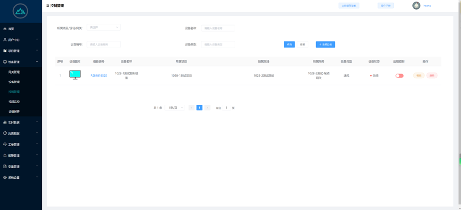Collapse the 设备管理 sidebar menu

(20, 62)
